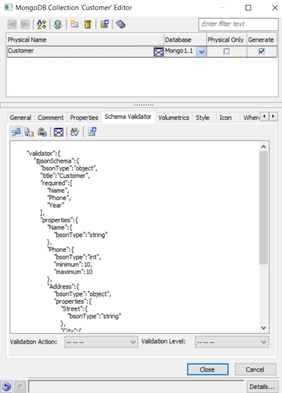Click the "Address":{ line
Screen dimensions: 282x393
pyautogui.click(x=63, y=286)
